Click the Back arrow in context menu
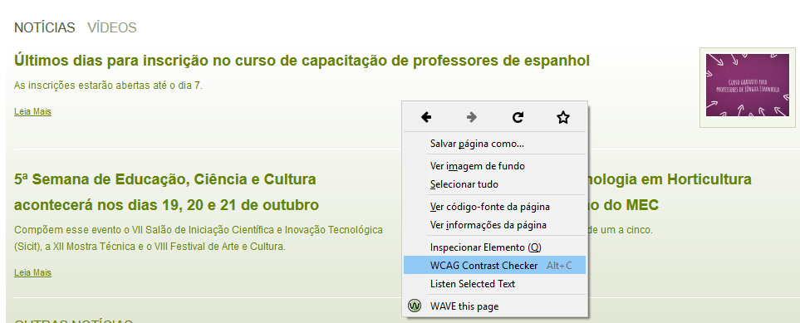This screenshot has height=323, width=800. pos(426,117)
